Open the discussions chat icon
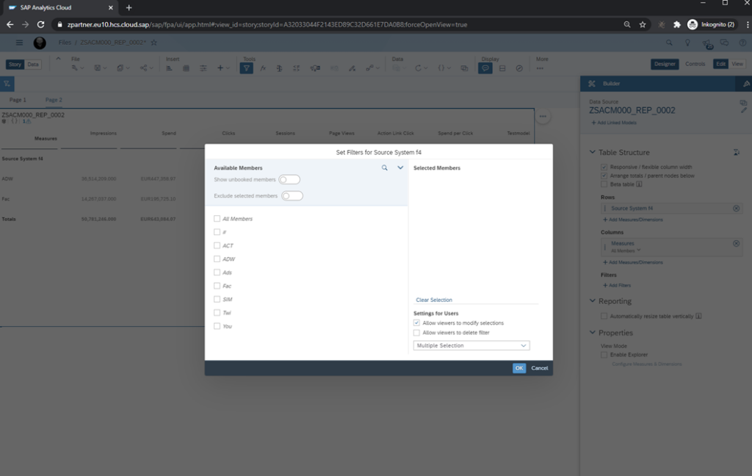 click(x=725, y=43)
